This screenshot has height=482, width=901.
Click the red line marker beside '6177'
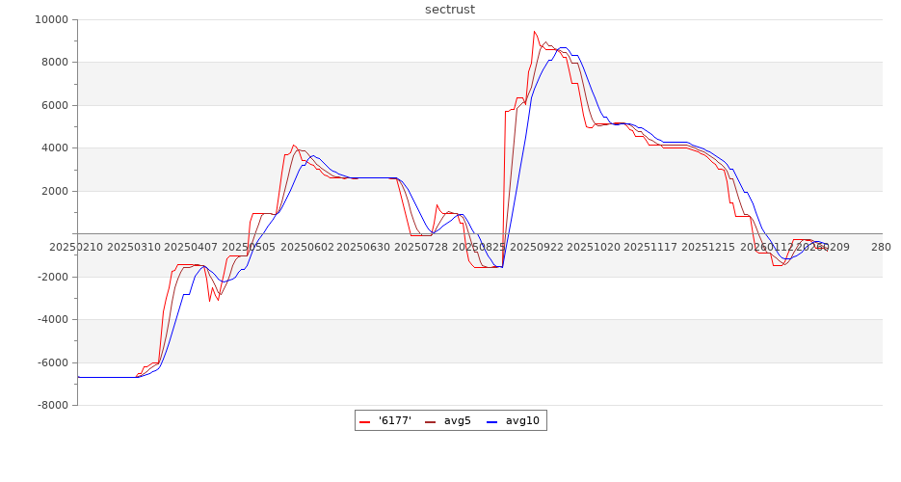(x=365, y=421)
